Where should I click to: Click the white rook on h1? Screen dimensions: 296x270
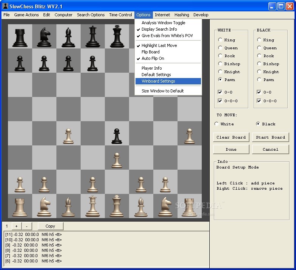(x=189, y=207)
